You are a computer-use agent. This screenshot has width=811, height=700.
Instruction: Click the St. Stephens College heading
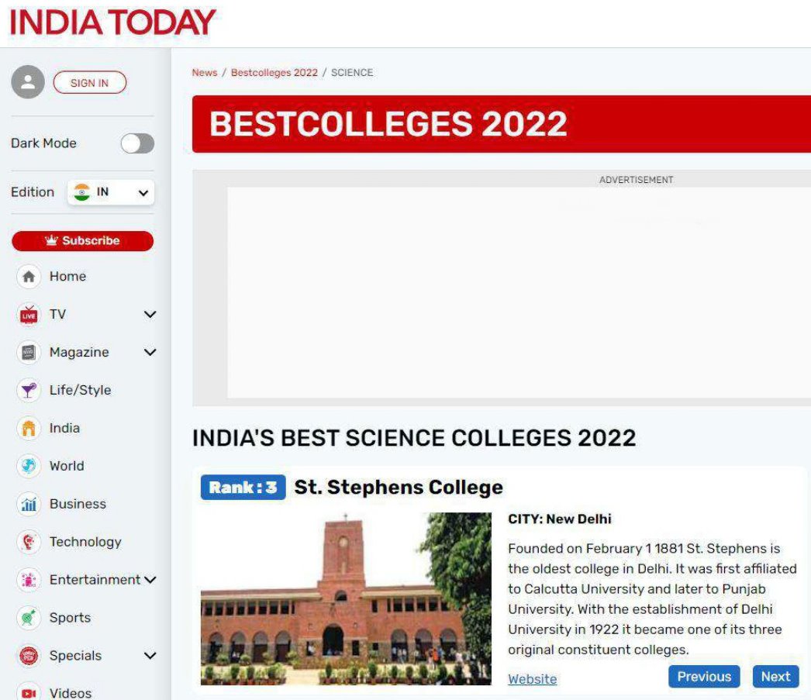click(399, 488)
